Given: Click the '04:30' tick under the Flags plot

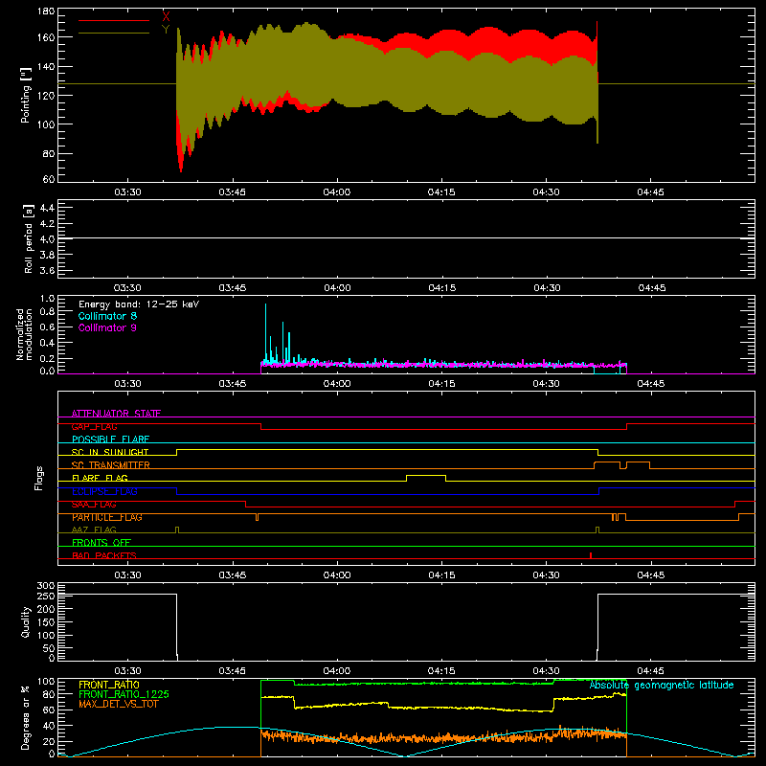Looking at the screenshot, I should [546, 575].
